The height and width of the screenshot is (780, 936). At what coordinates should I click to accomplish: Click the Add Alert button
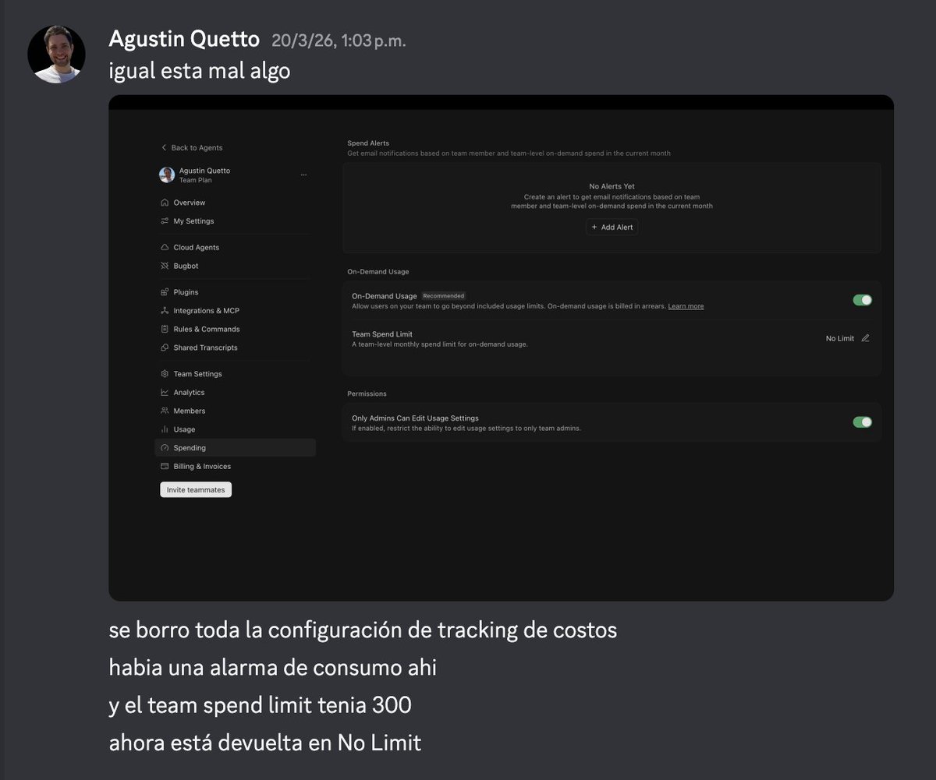tap(612, 228)
